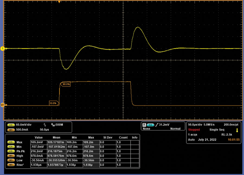Viewport: 244px width, 175px height.
Task: Click the 50.0µs value in the M1 scale row
Action: pos(44,130)
